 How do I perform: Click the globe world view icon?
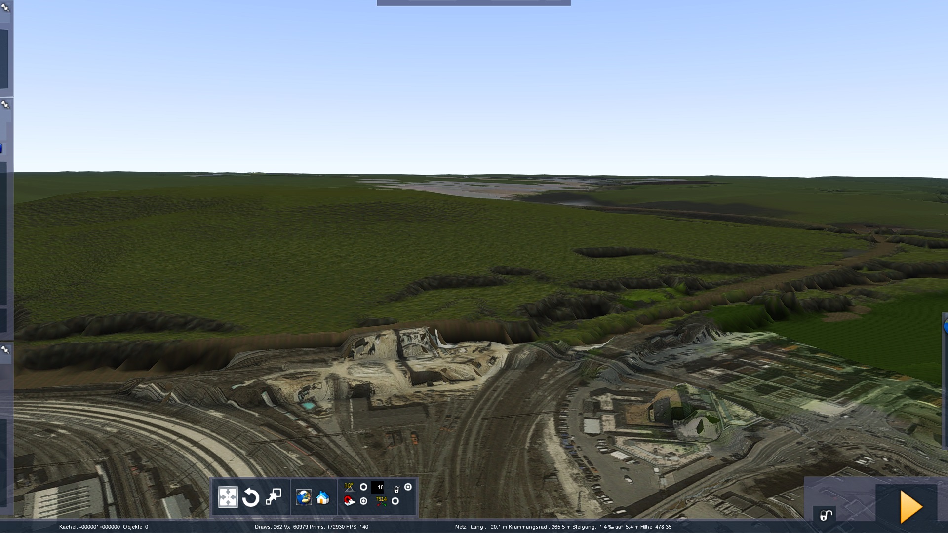304,497
